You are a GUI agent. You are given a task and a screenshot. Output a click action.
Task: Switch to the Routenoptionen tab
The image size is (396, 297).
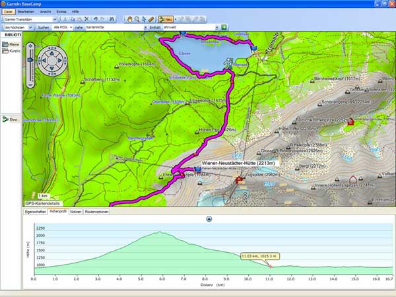[x=96, y=212]
